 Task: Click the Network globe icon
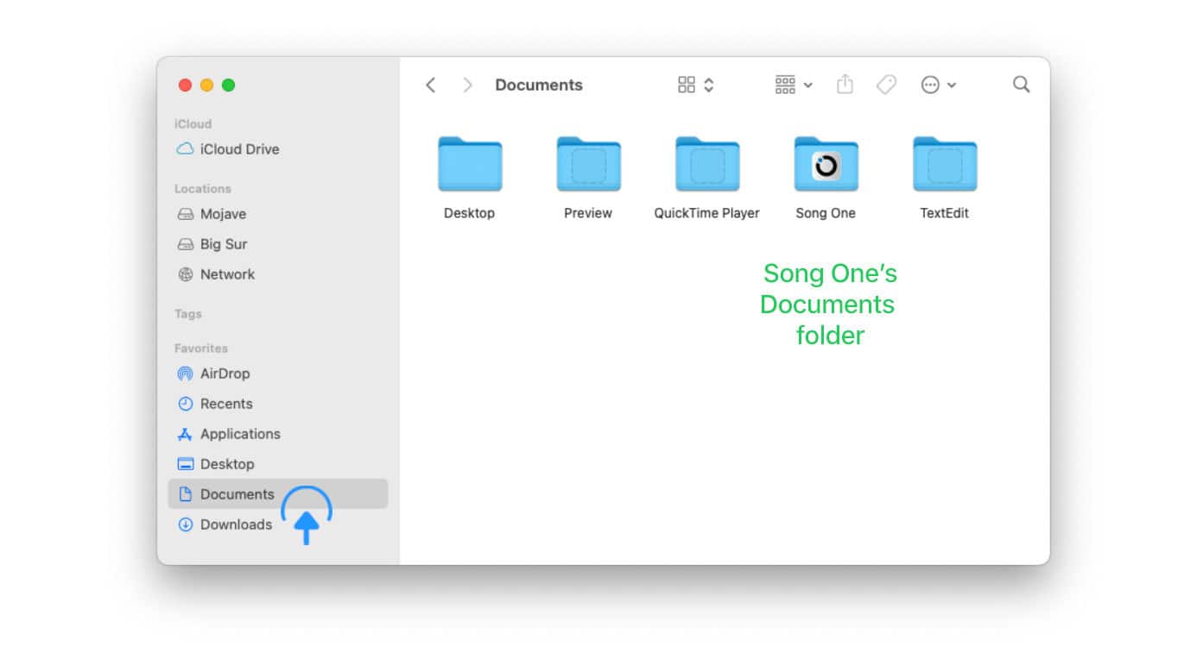[185, 274]
